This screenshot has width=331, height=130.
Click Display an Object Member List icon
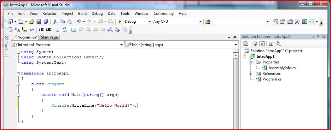10,30
